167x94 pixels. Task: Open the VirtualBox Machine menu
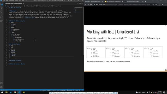(x=60, y=93)
